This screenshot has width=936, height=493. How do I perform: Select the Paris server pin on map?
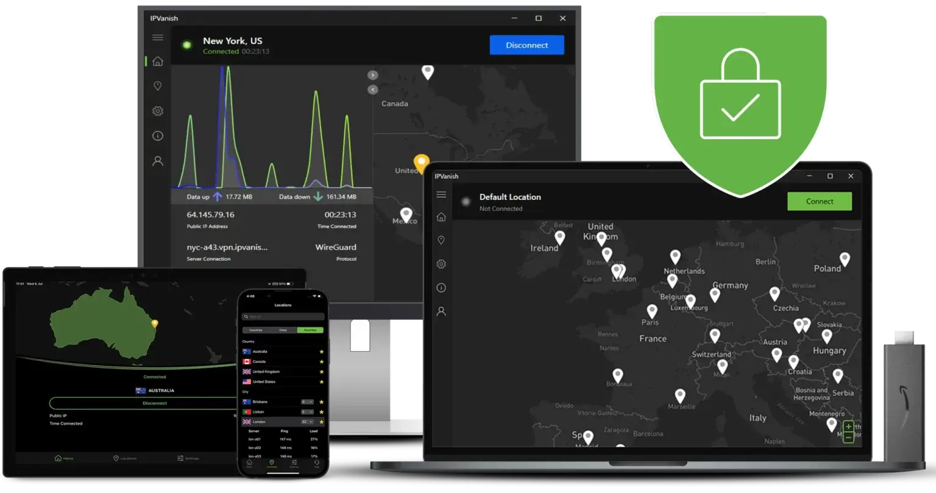coord(652,311)
